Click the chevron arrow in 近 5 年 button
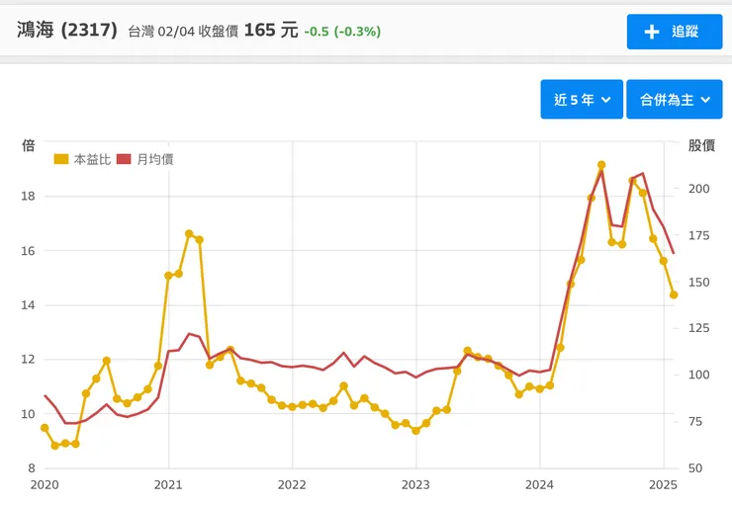Image resolution: width=732 pixels, height=505 pixels. click(x=606, y=100)
